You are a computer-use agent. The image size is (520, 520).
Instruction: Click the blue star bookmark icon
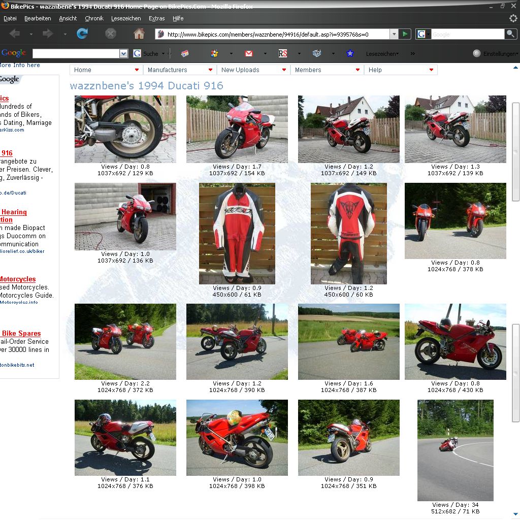tap(350, 53)
